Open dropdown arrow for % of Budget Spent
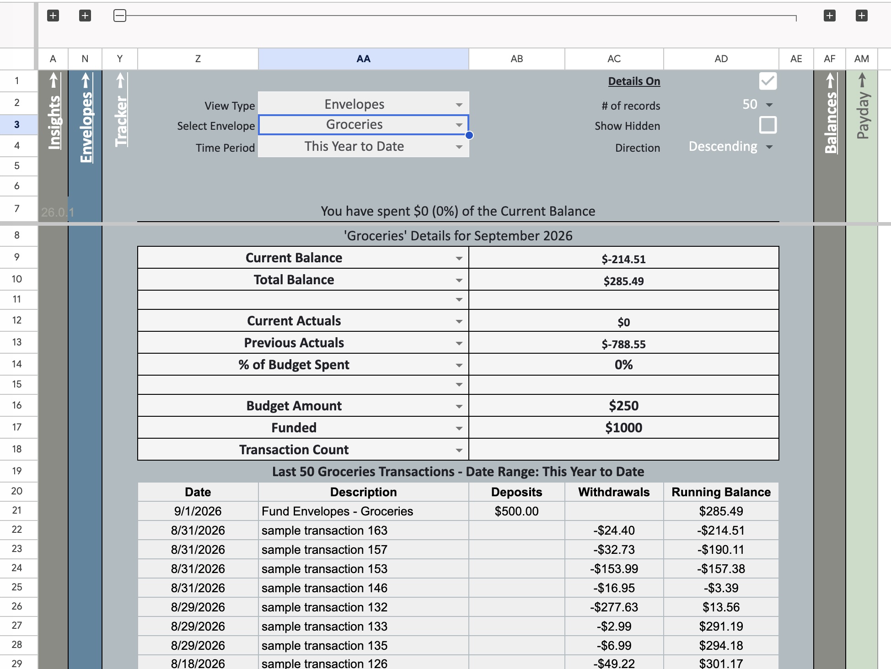 [459, 366]
